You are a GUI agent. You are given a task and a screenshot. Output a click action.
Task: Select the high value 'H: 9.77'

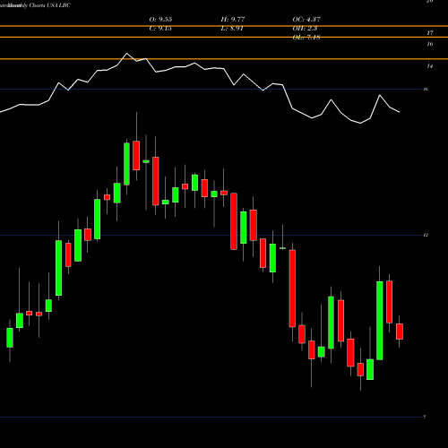pyautogui.click(x=233, y=20)
